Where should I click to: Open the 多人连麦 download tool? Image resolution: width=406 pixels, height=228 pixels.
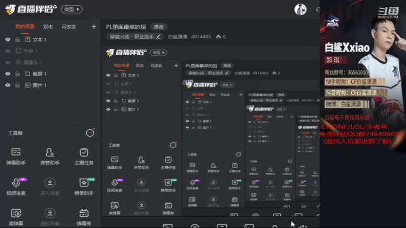click(x=50, y=186)
